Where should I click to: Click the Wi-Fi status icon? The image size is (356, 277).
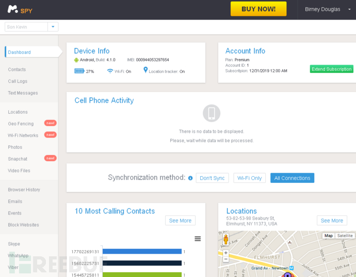coord(110,71)
